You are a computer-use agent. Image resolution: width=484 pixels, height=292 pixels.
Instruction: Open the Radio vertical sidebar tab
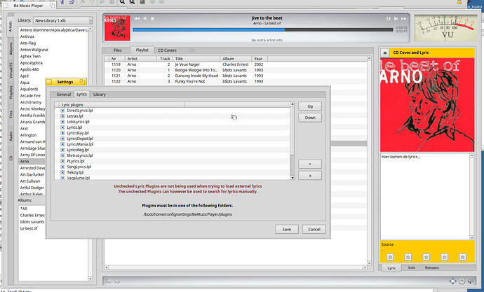click(11, 136)
